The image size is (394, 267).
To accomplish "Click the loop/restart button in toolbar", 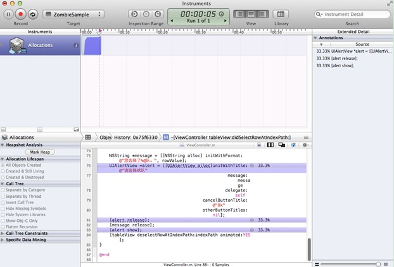I will point(33,15).
